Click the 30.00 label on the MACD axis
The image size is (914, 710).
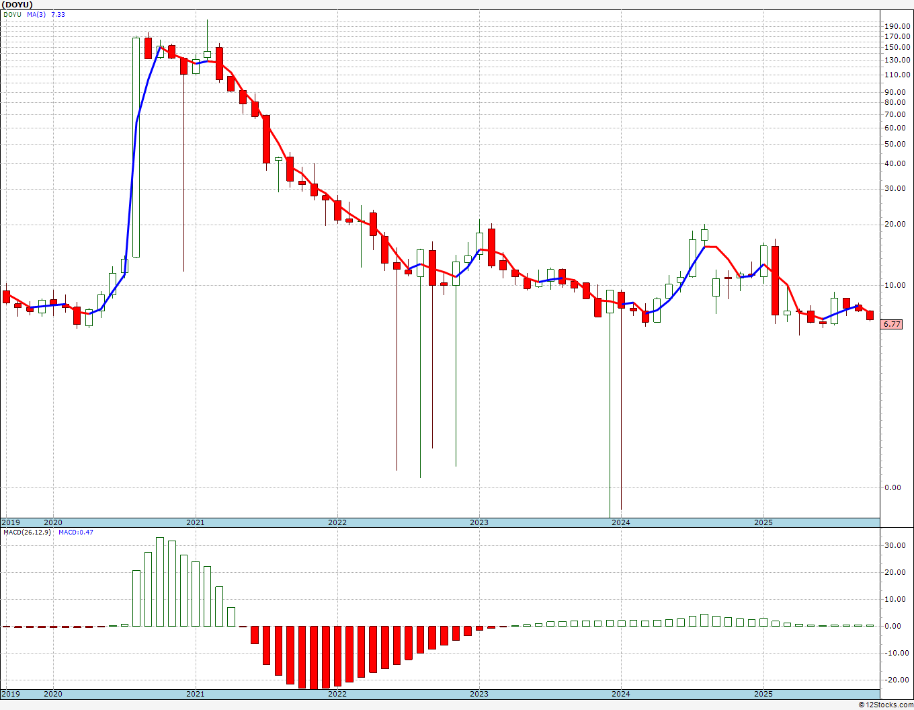click(897, 545)
